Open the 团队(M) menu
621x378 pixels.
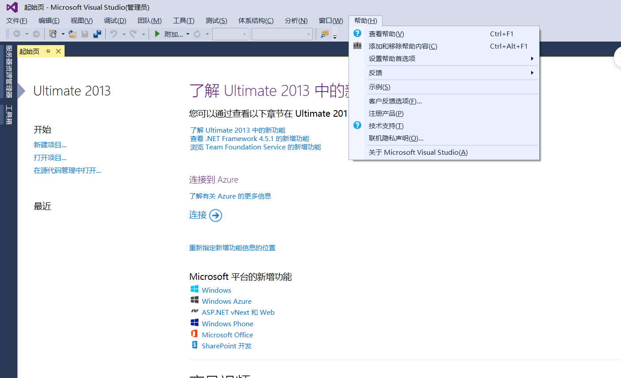tap(149, 21)
